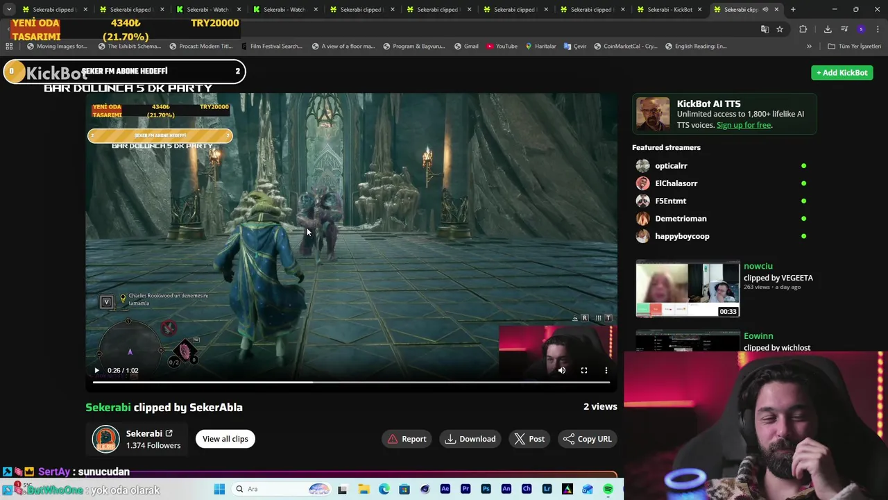Open Çeviri bookmark
This screenshot has height=500, width=888.
[575, 47]
